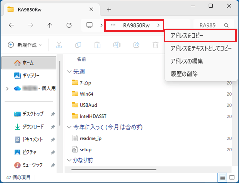Close the RA9850Rw tab
Screen dimensions: 239x183
(x=91, y=9)
